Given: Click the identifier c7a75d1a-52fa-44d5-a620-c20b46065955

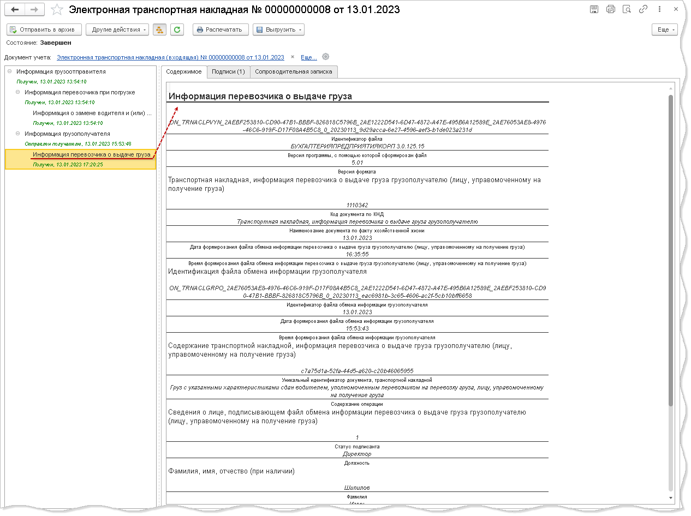Looking at the screenshot, I should point(358,371).
